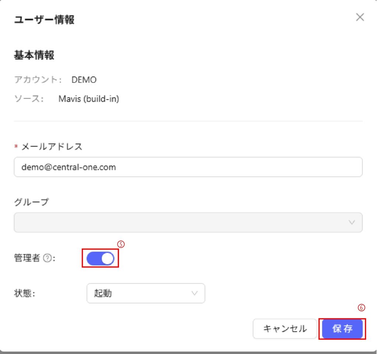Screen dimensions: 377x354
Task: Click the グループ dropdown chevron arrow
Action: click(352, 222)
